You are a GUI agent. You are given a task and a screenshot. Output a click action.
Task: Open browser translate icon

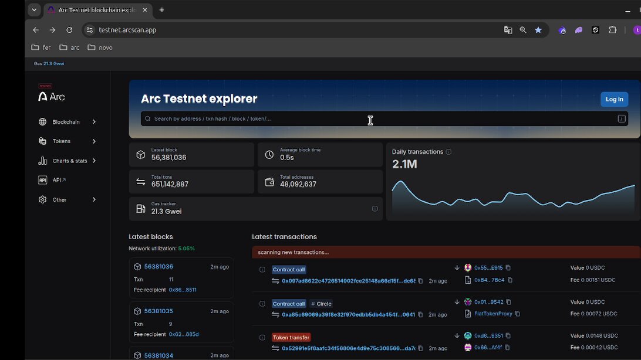click(508, 30)
